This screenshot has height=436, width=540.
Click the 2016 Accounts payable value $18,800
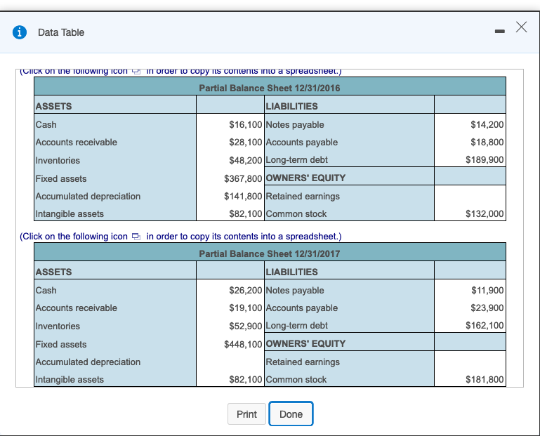click(487, 143)
